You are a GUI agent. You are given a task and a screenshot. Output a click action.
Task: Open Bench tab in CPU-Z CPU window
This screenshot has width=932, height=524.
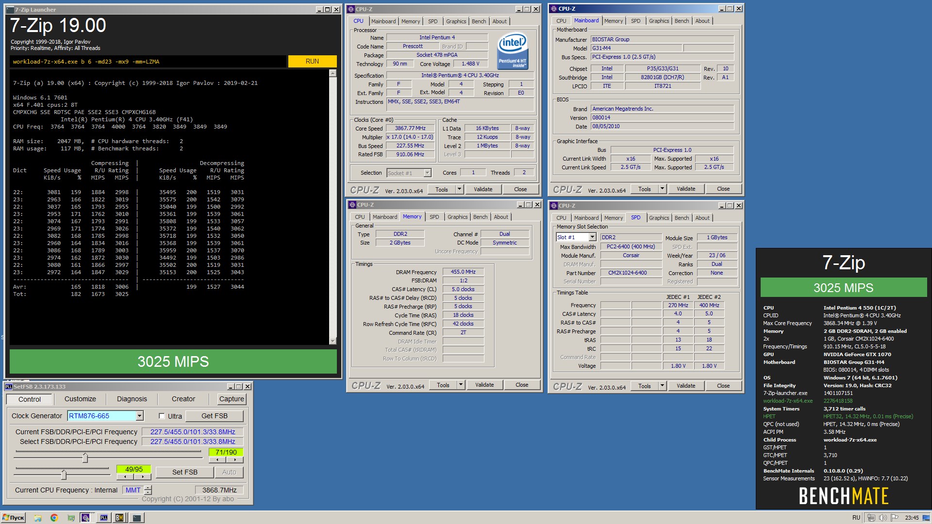479,21
